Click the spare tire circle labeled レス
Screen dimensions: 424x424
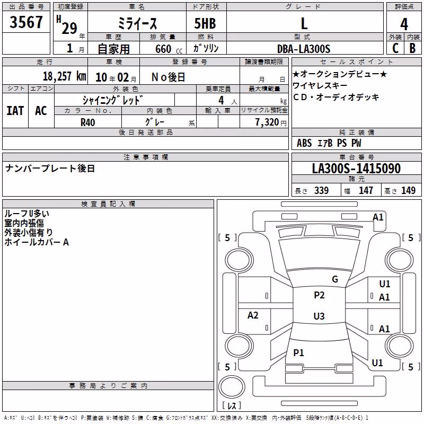[232, 387]
